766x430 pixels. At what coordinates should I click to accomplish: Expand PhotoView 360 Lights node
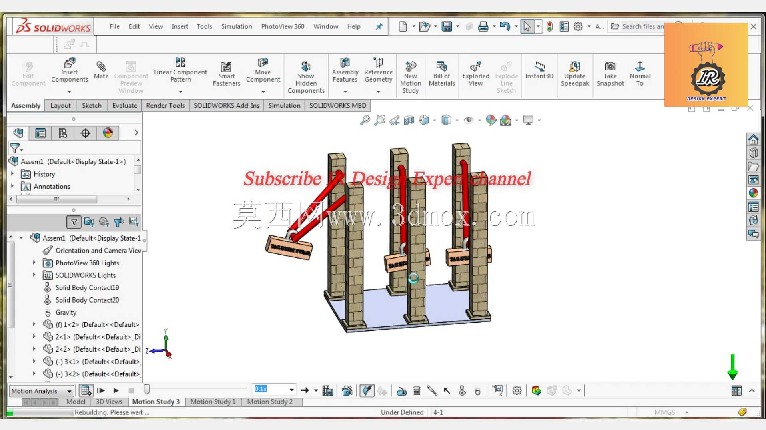pyautogui.click(x=34, y=263)
